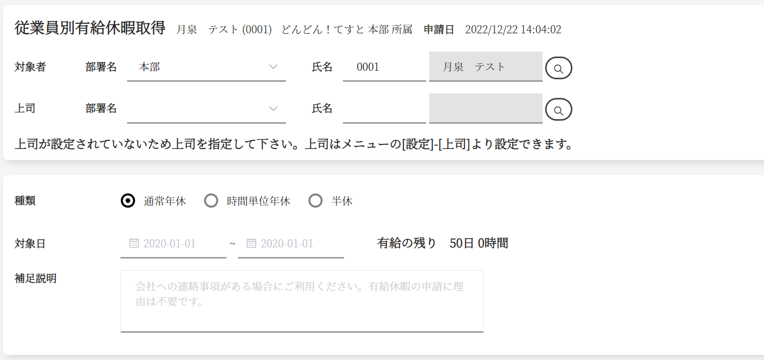This screenshot has height=360, width=764.
Task: Select the 時間単位年休 radio option
Action: pyautogui.click(x=211, y=201)
